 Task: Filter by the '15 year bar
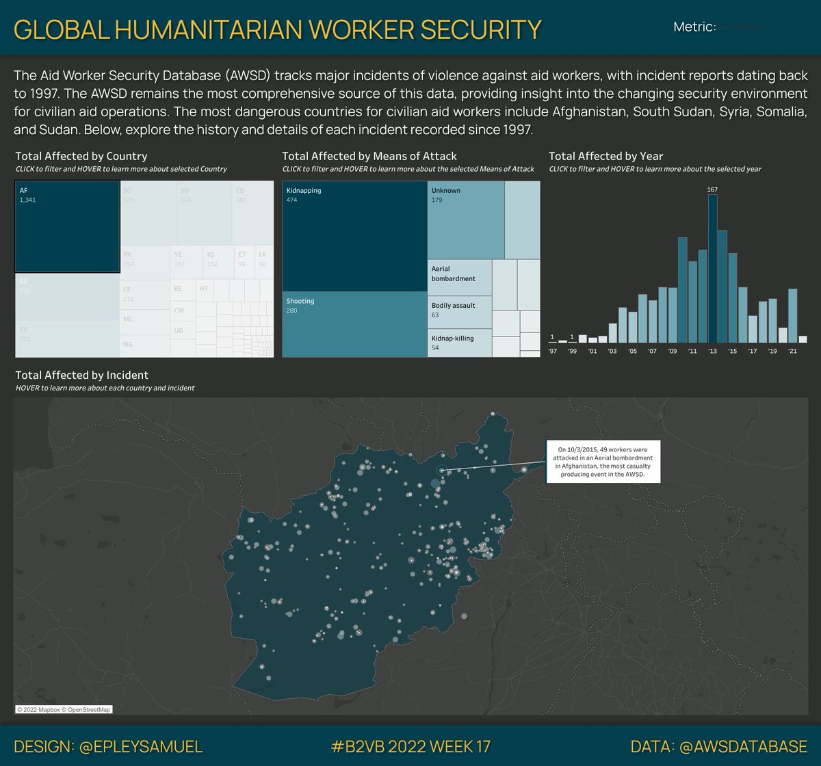(733, 298)
